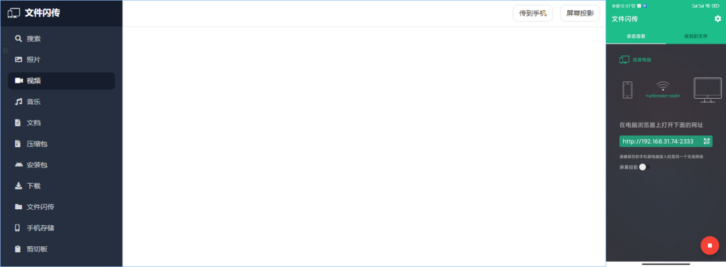Click the 传到手机 button
Screen dimensions: 726x267
point(532,13)
